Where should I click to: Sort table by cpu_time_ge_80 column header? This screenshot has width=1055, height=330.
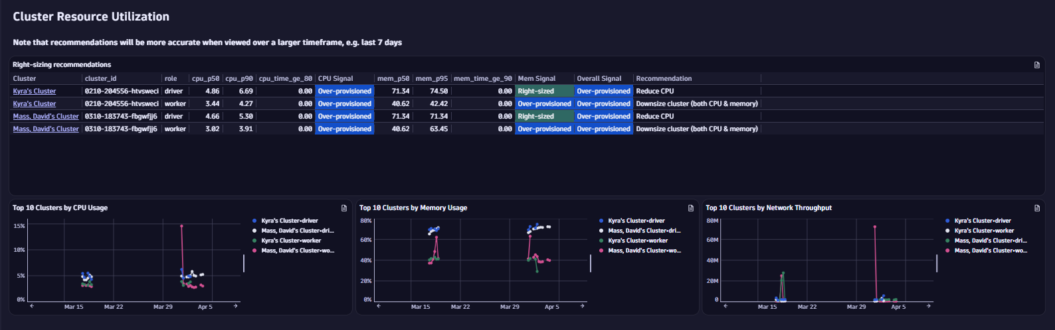pos(286,78)
